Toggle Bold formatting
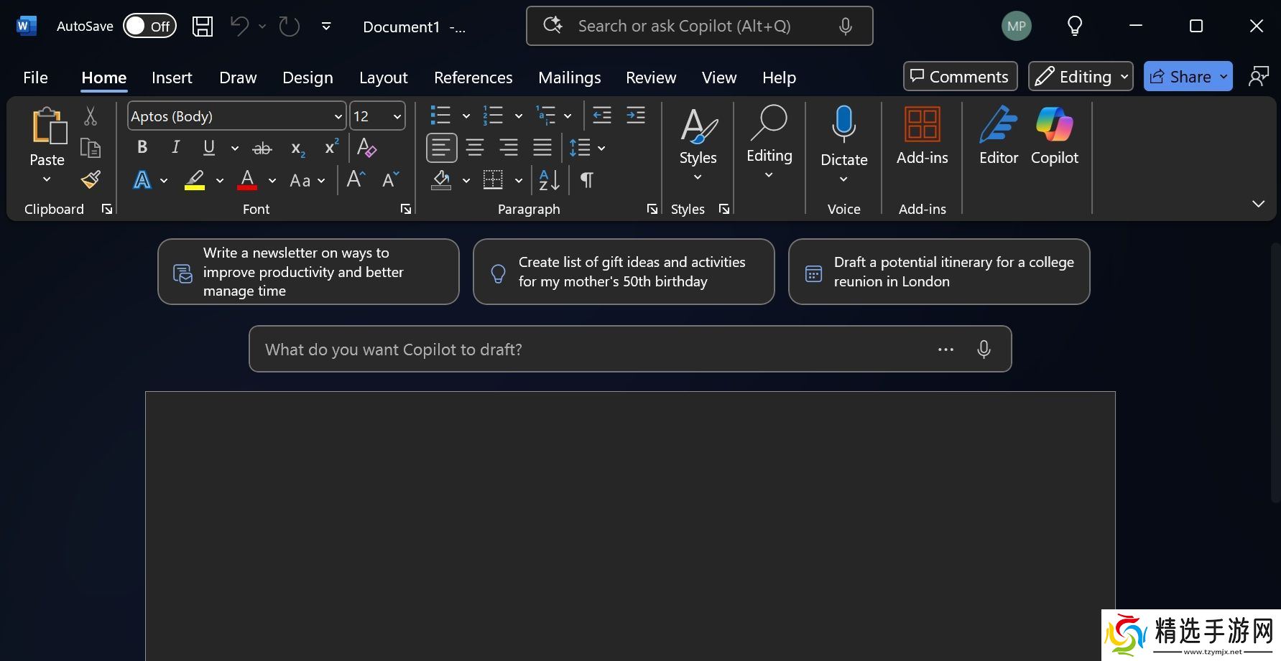1281x661 pixels. pyautogui.click(x=142, y=148)
